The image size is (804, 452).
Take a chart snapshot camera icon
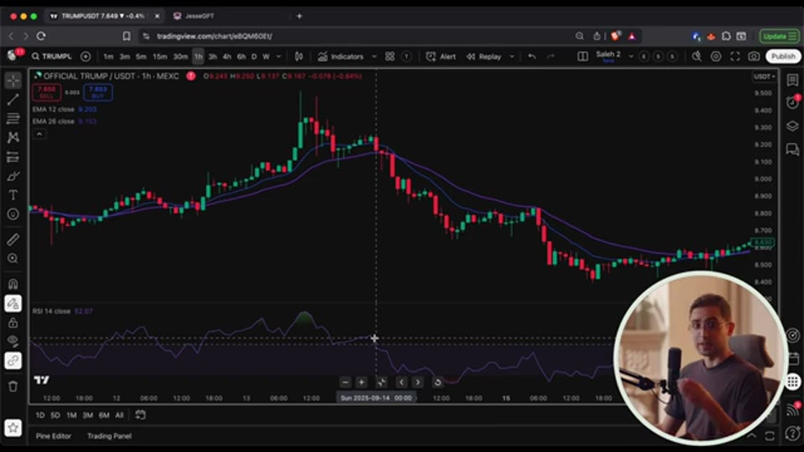click(754, 56)
